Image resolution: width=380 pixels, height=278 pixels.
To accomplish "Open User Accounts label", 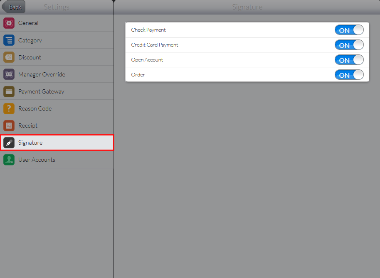I will pyautogui.click(x=37, y=160).
